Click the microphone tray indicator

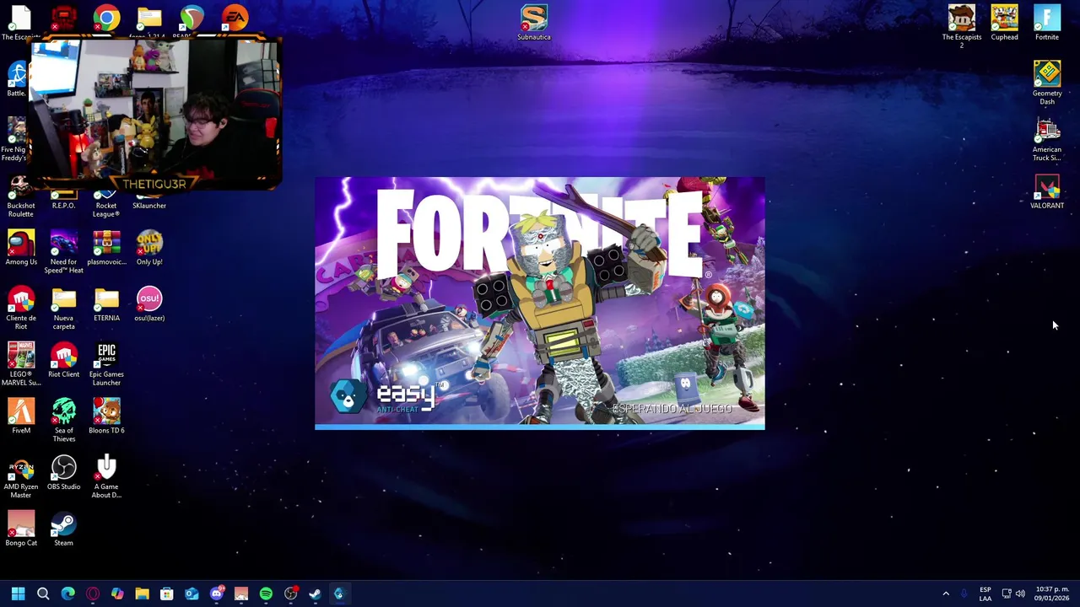tap(964, 594)
